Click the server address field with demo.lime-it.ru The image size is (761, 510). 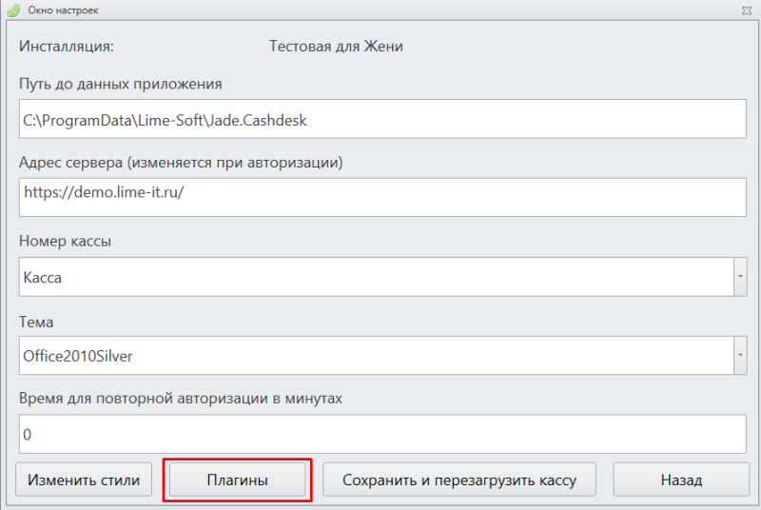pos(382,198)
